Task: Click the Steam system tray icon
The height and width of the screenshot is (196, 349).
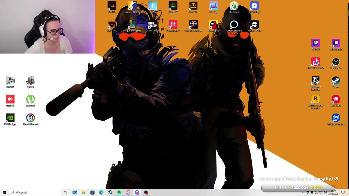Action: (x=308, y=192)
